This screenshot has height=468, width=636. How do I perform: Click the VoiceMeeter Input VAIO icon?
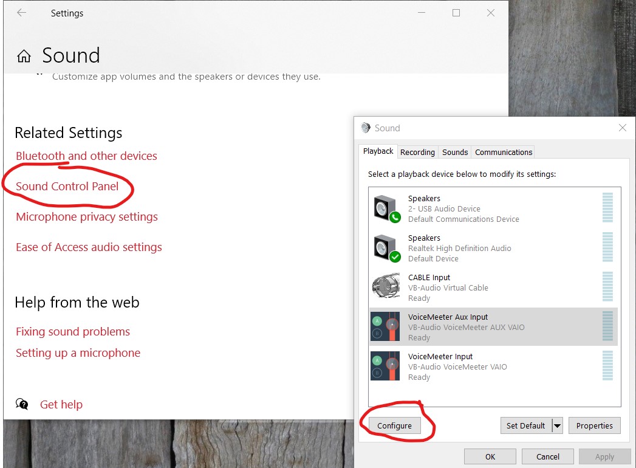[x=385, y=366]
